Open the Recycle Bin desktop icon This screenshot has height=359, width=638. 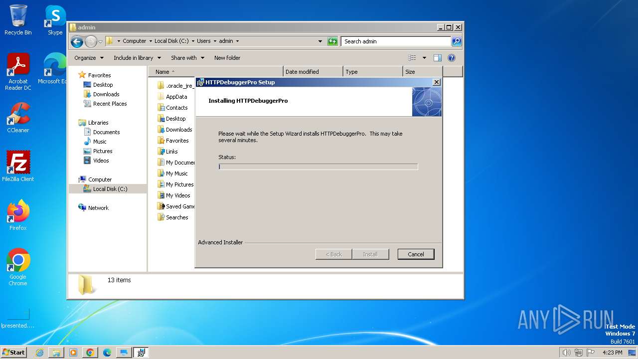[x=18, y=20]
